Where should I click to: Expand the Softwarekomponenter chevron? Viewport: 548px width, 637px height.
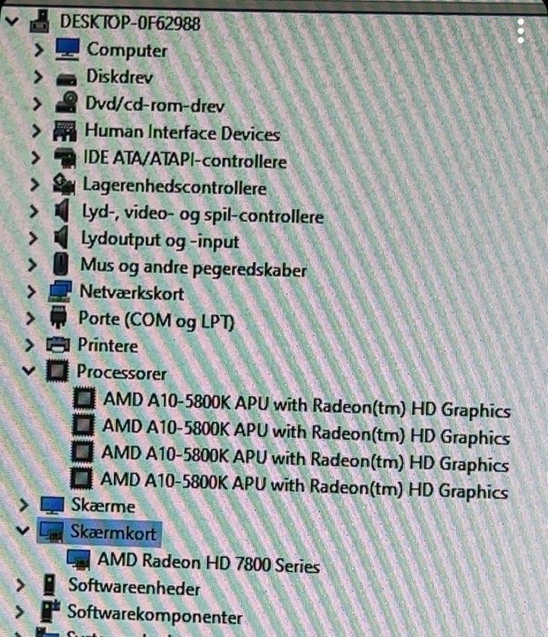19,612
